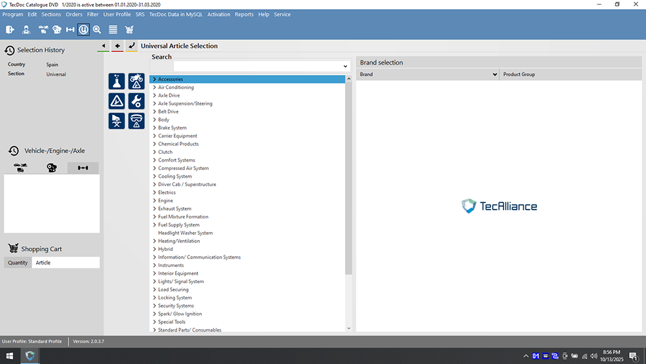Click the exit door icon in toolbar
Image resolution: width=646 pixels, height=364 pixels.
[10, 29]
